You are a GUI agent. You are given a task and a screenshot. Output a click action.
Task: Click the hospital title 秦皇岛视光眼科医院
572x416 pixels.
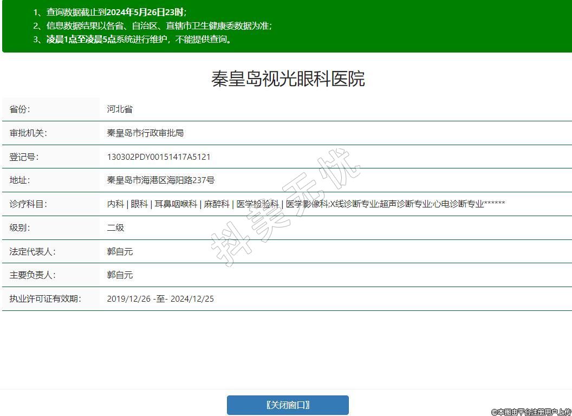288,79
